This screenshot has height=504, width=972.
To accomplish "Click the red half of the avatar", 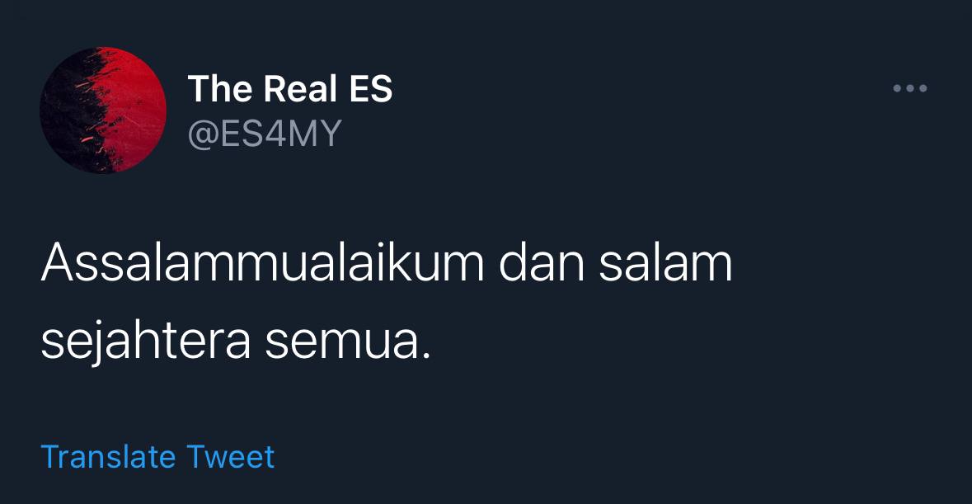I will pos(136,109).
